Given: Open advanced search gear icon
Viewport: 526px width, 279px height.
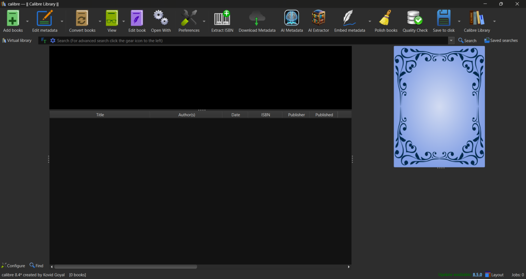Looking at the screenshot, I should pos(53,40).
